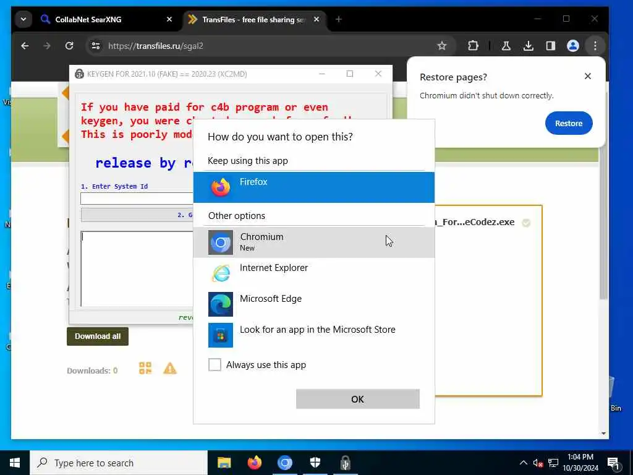633x475 pixels.
Task: Click the muted volume tray icon
Action: coord(538,463)
